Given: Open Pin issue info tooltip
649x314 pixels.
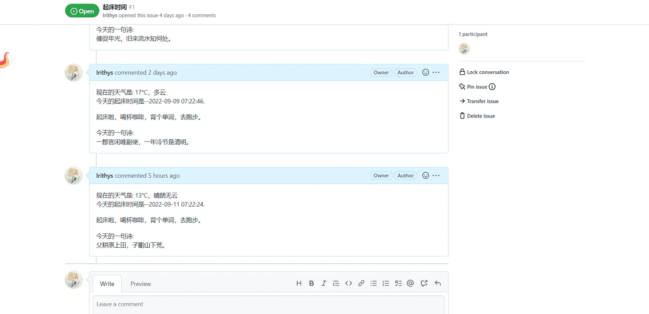Looking at the screenshot, I should [492, 86].
